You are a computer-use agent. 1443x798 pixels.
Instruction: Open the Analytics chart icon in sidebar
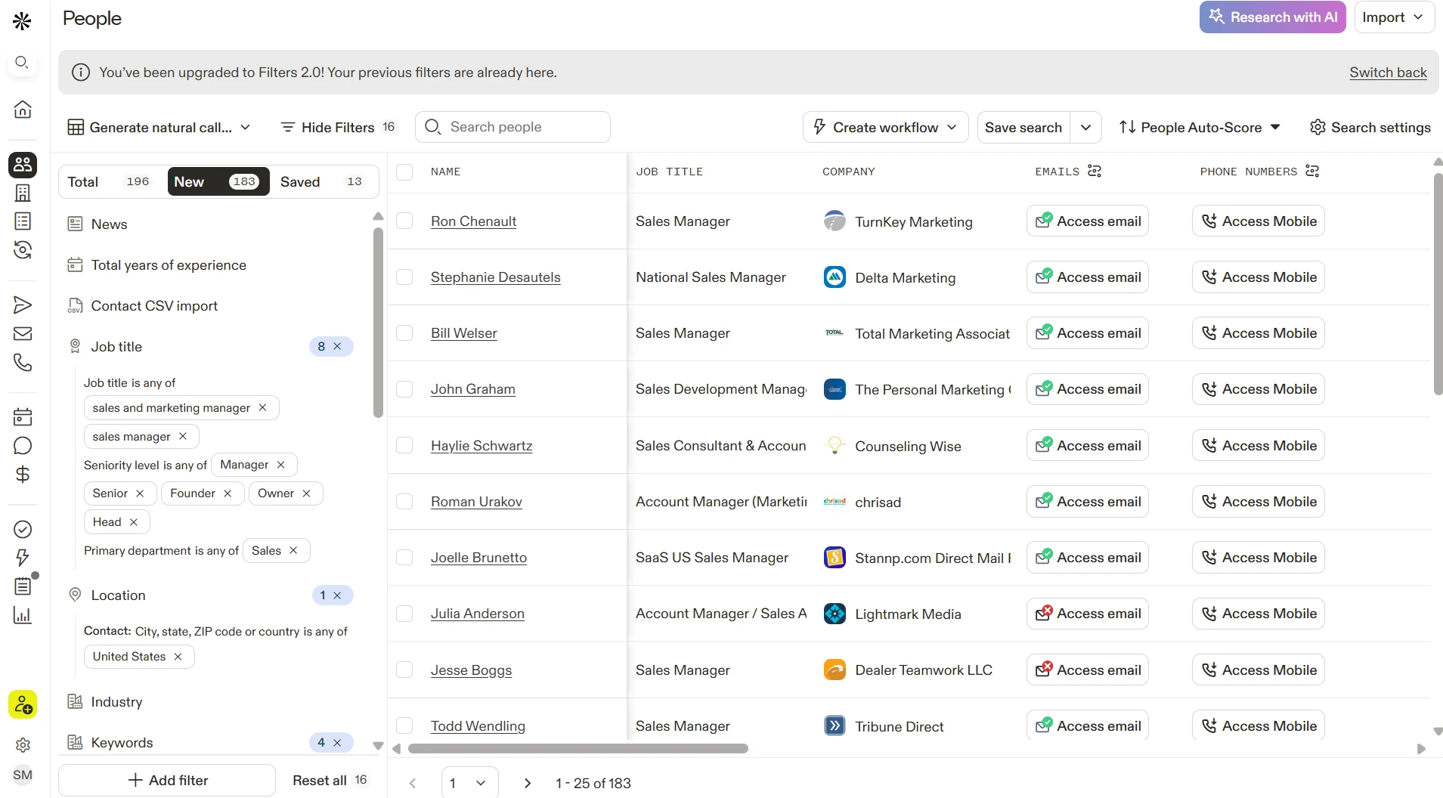tap(23, 615)
